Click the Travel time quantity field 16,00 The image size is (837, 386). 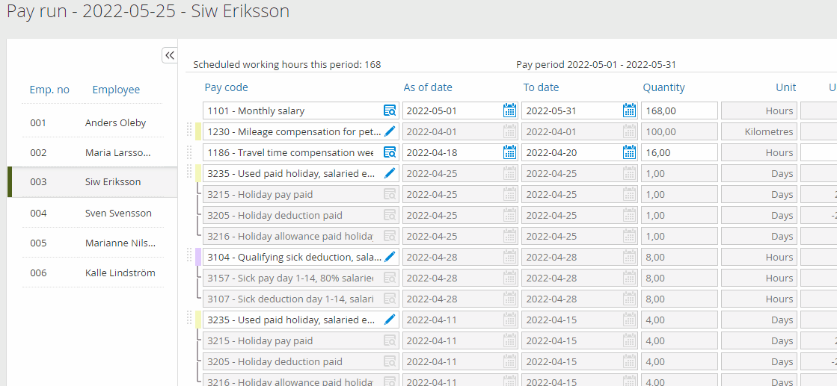(678, 153)
